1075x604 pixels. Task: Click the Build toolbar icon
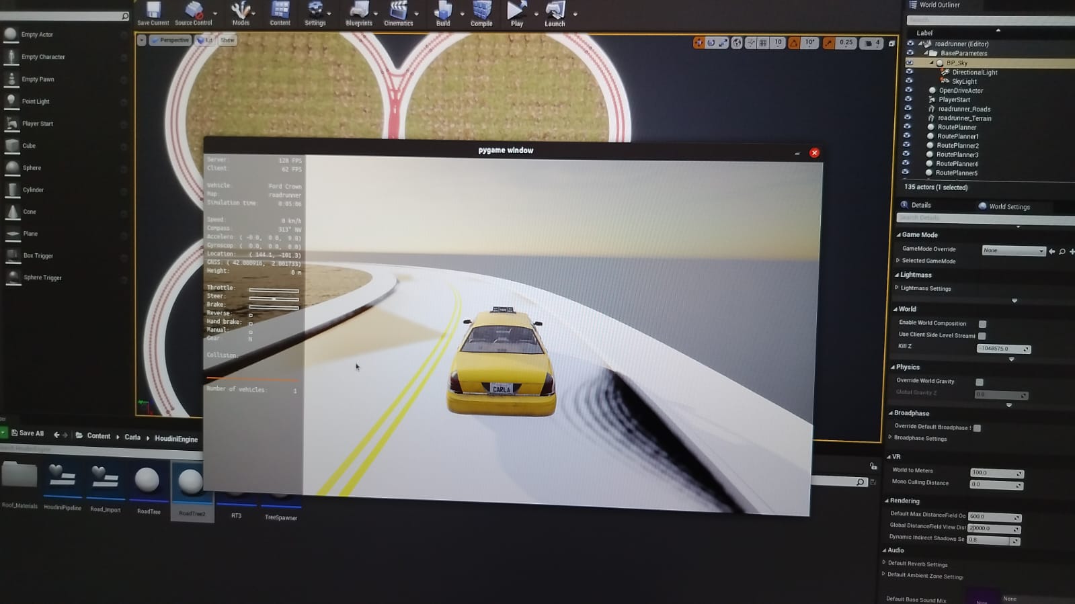pos(443,13)
